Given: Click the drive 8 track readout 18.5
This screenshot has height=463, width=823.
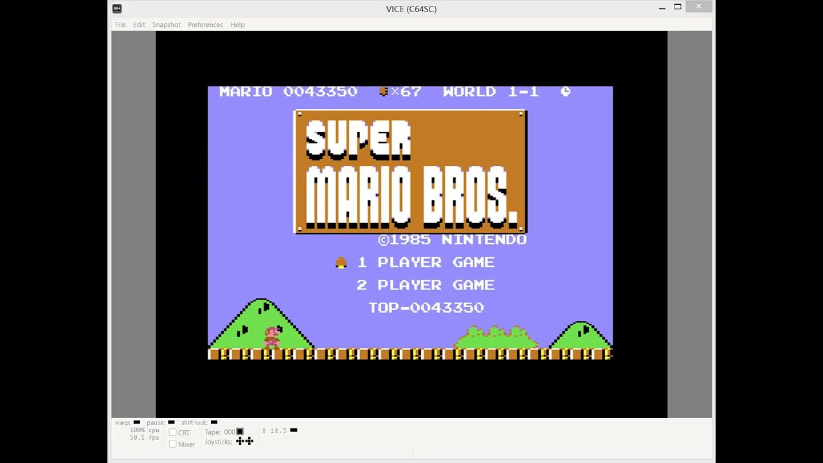Looking at the screenshot, I should (278, 431).
